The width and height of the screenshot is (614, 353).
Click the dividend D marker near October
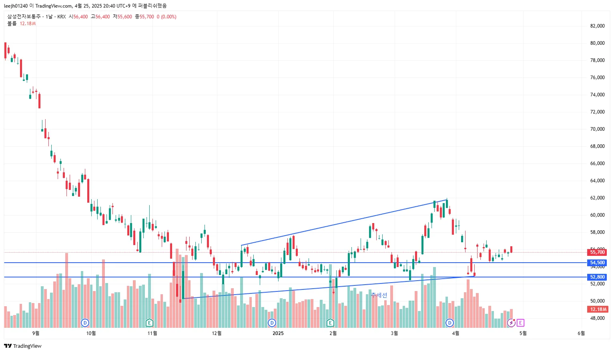click(85, 323)
